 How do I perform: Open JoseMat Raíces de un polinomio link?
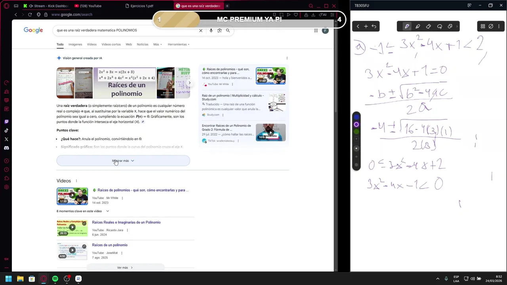pos(110,245)
